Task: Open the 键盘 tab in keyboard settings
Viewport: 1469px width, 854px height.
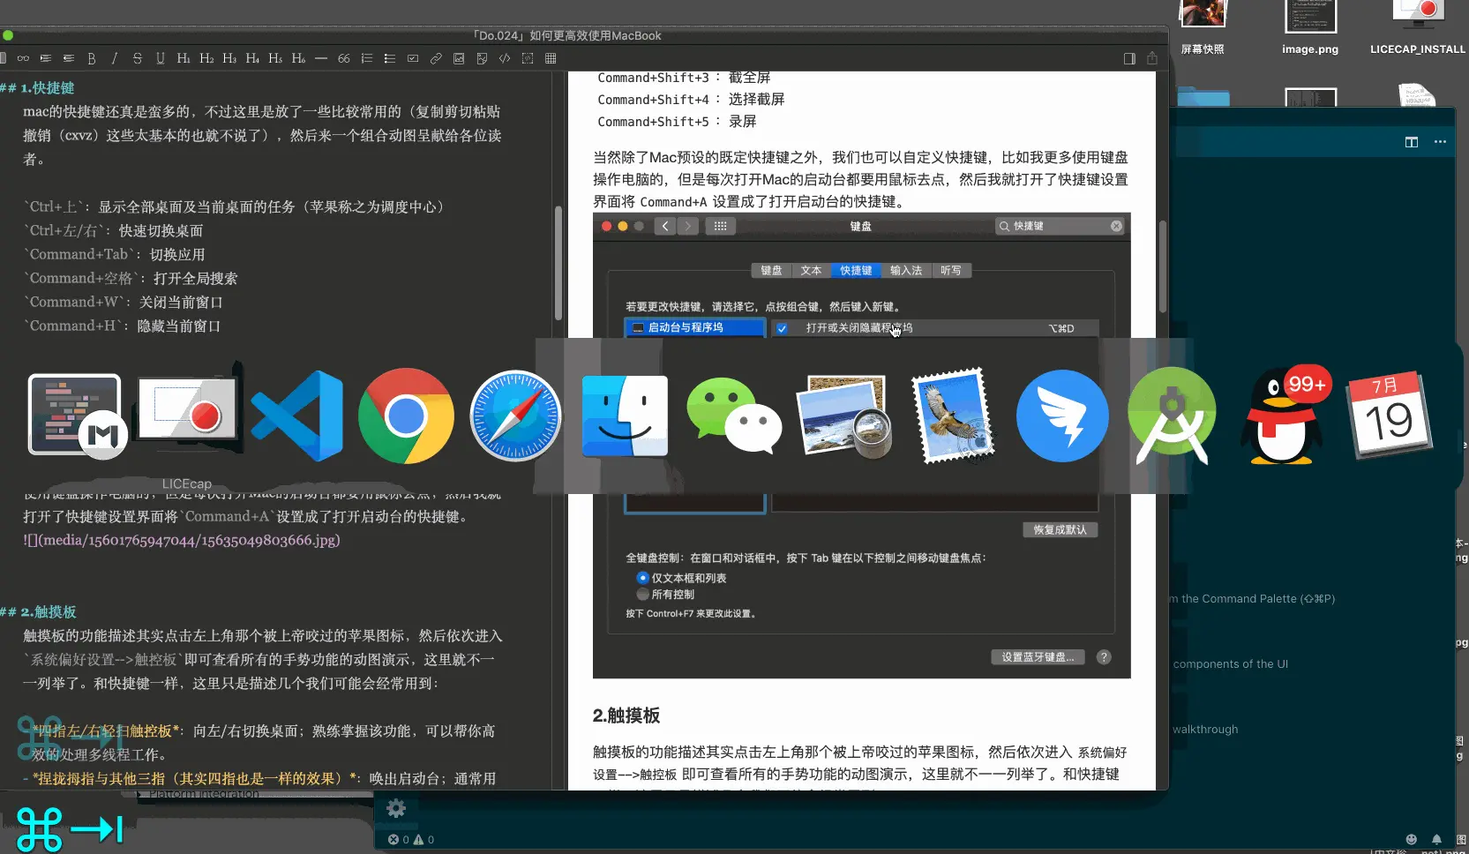Action: (771, 271)
